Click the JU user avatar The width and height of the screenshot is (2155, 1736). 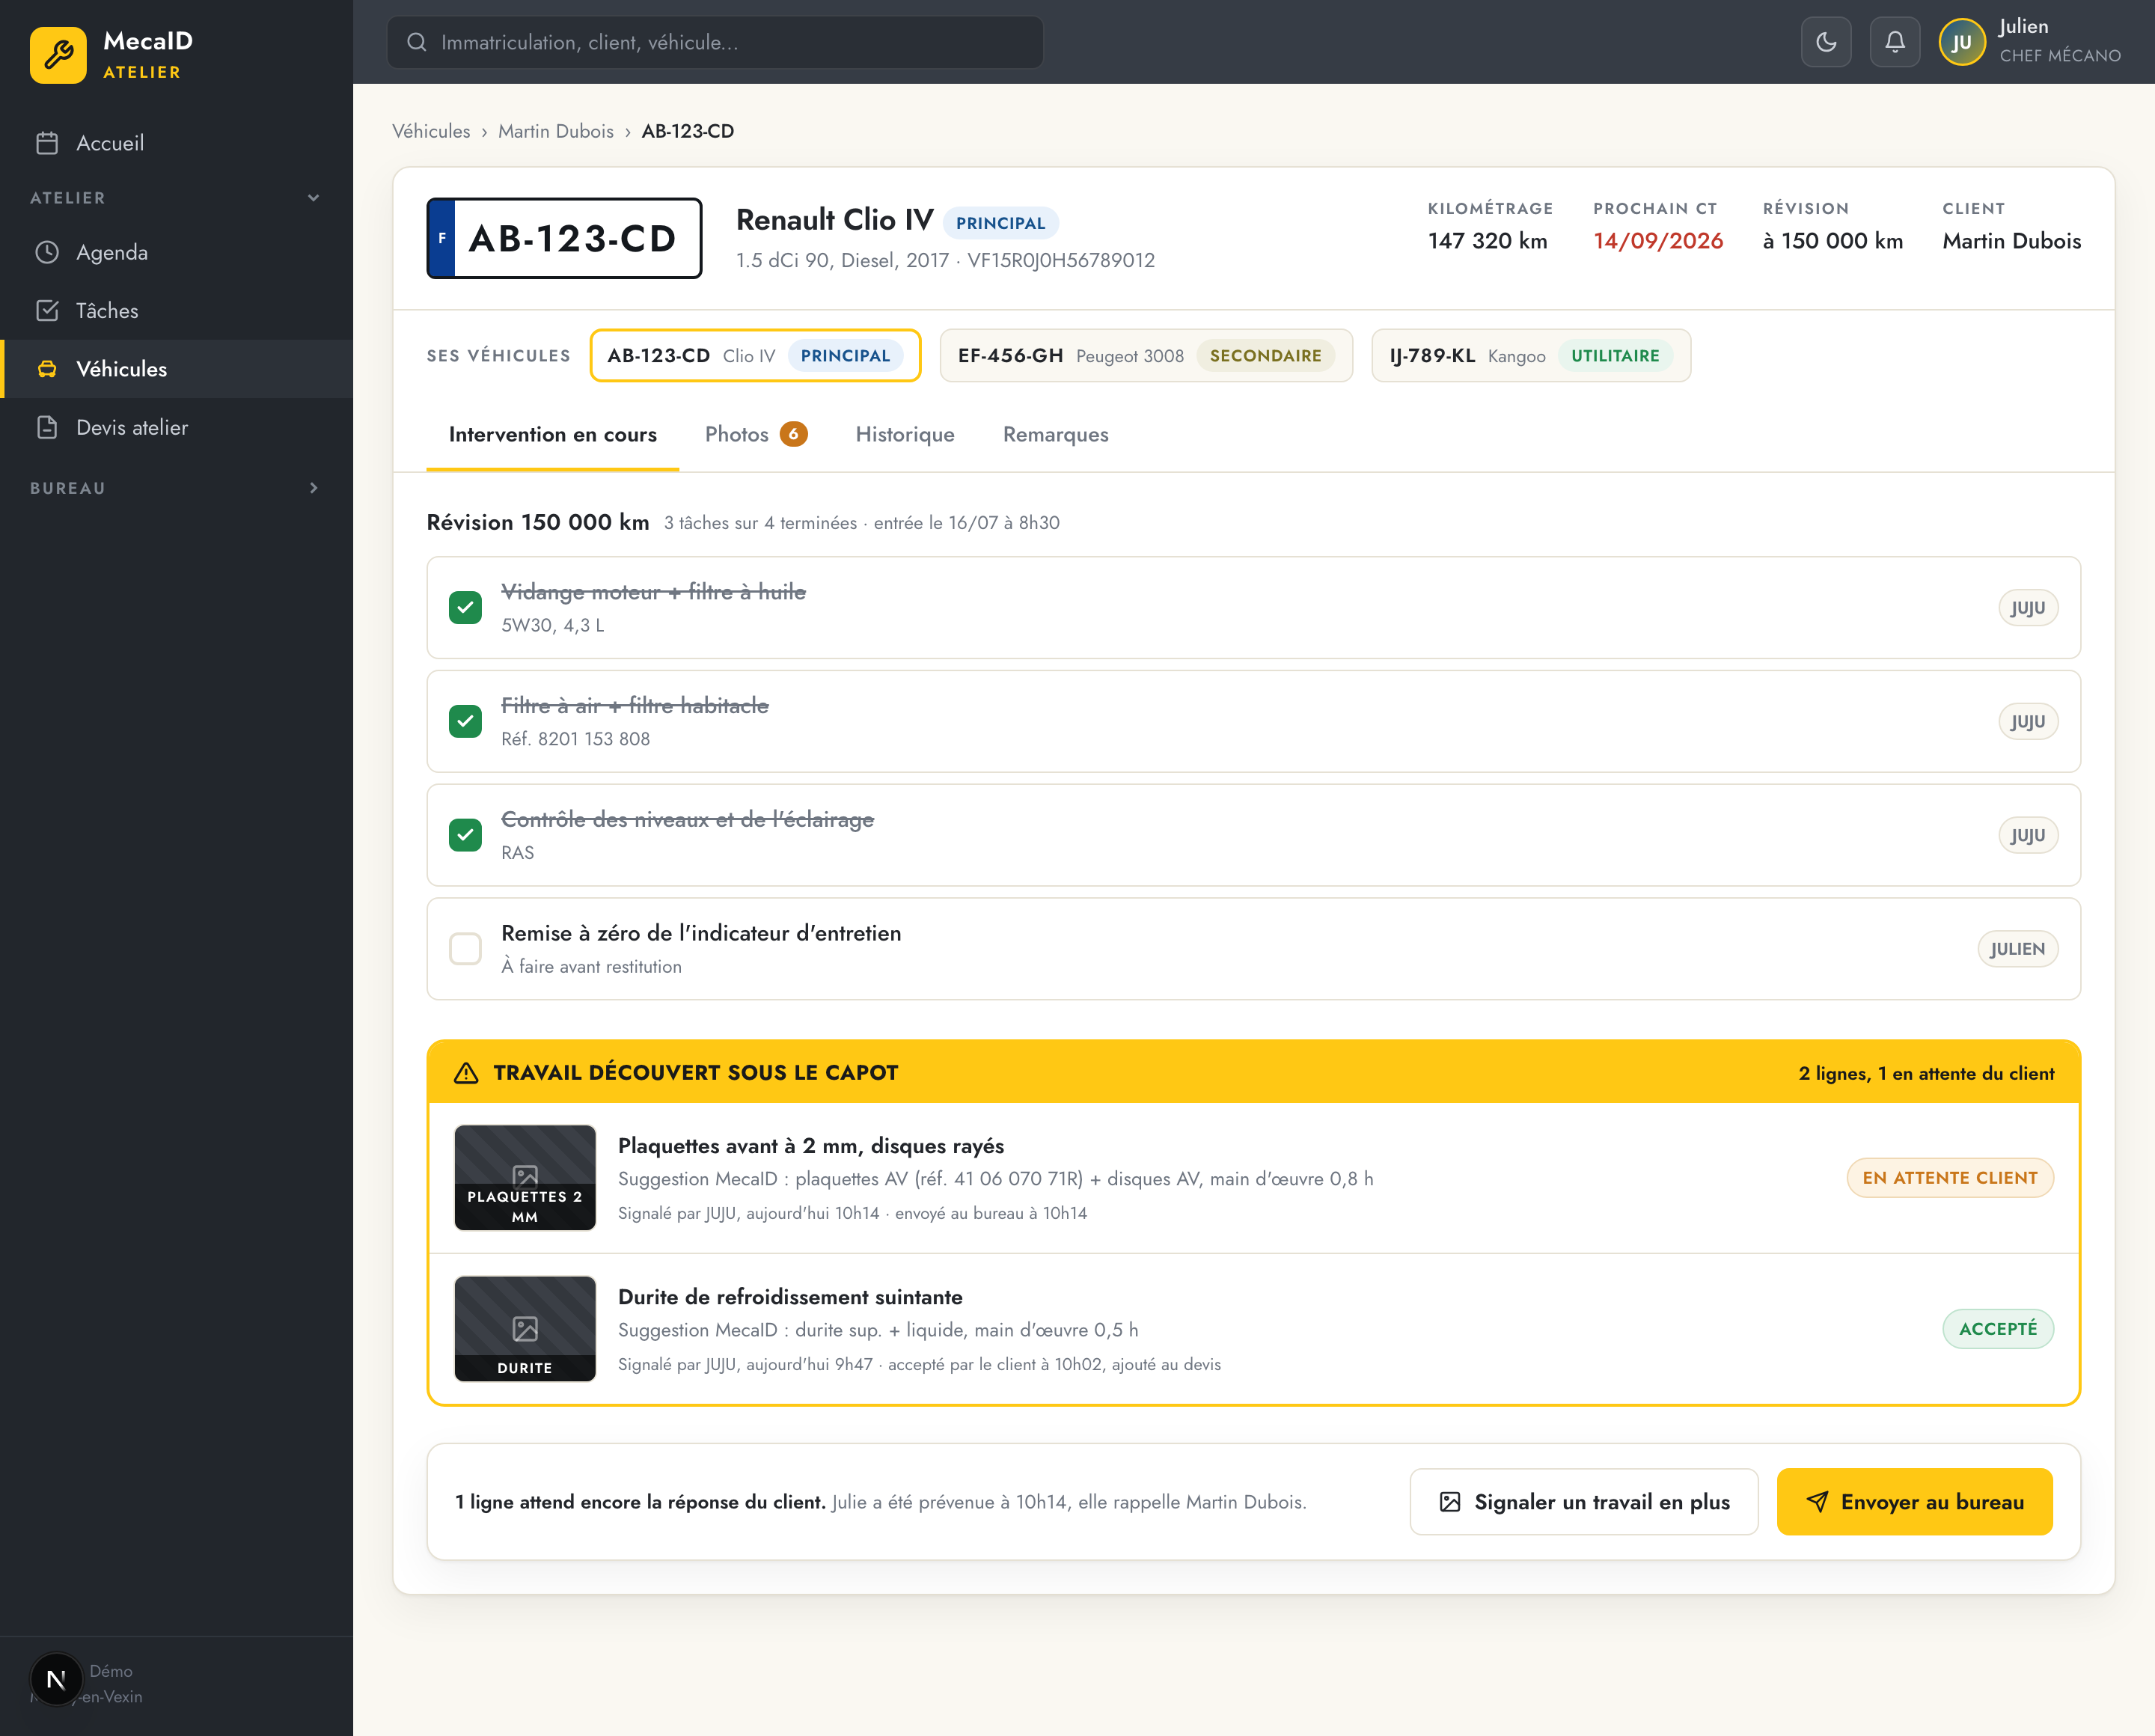[x=1962, y=42]
